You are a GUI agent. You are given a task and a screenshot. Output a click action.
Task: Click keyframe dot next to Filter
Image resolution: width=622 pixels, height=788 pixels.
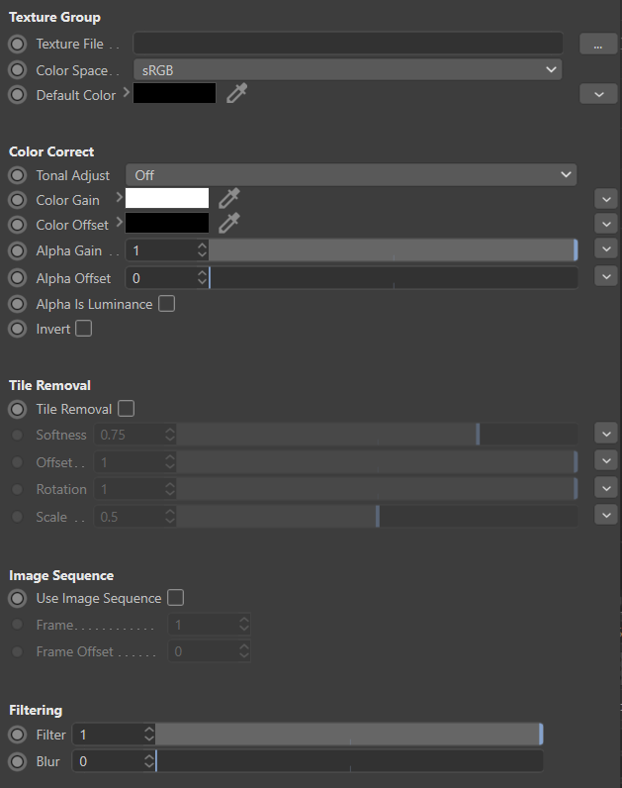pos(18,736)
